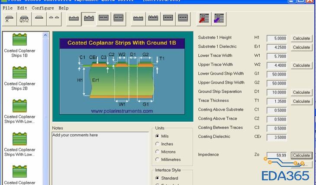316x185 pixels.
Task: Choose the Microns unit radio button
Action: (158, 152)
